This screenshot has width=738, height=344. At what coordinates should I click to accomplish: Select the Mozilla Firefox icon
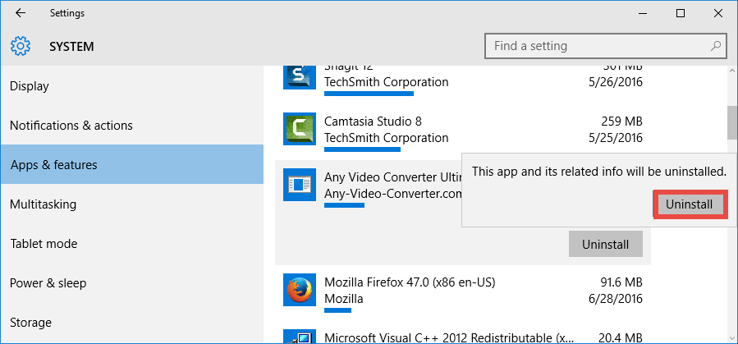pos(300,291)
